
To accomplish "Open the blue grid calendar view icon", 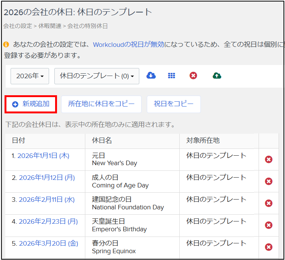I will (x=171, y=76).
